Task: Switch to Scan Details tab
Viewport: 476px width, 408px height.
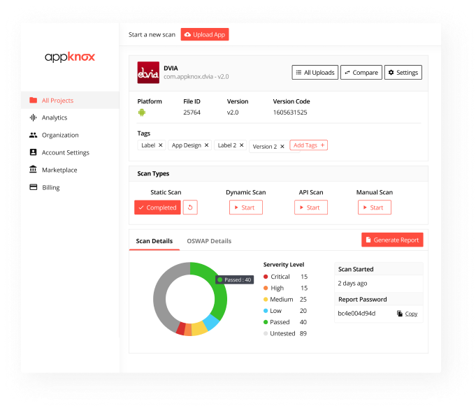Action: tap(154, 241)
